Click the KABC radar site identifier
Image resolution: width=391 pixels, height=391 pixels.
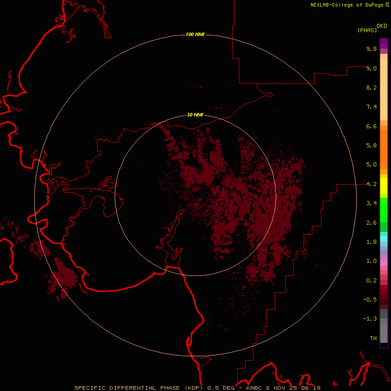coord(255,388)
